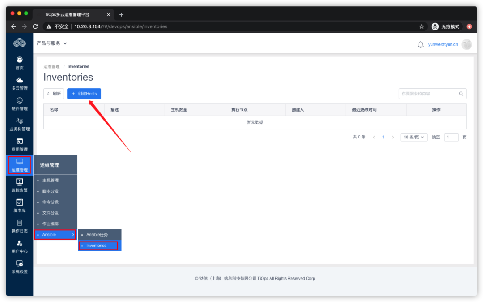Select the 脚本库 sidebar icon
This screenshot has width=483, height=302.
tap(19, 205)
